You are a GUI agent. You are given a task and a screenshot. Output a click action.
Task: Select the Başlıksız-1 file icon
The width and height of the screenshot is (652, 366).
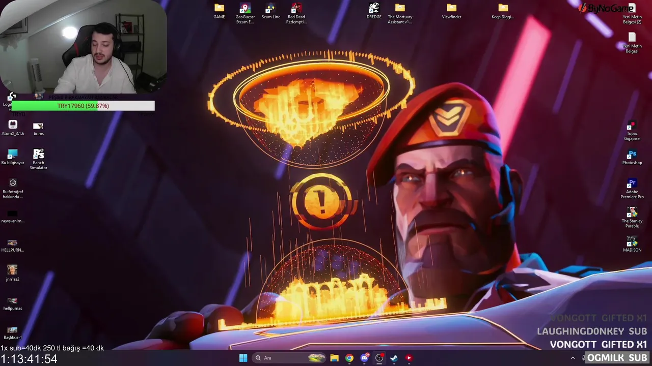pyautogui.click(x=13, y=332)
